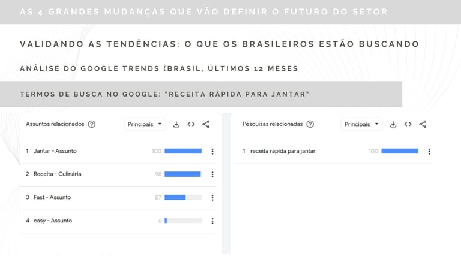Share the Pesquisas relacionadas card
The image size is (461, 256).
423,124
